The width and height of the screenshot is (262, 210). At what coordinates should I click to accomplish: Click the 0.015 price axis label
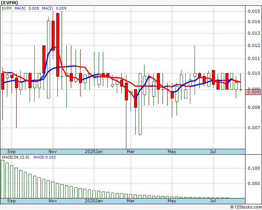pyautogui.click(x=254, y=11)
